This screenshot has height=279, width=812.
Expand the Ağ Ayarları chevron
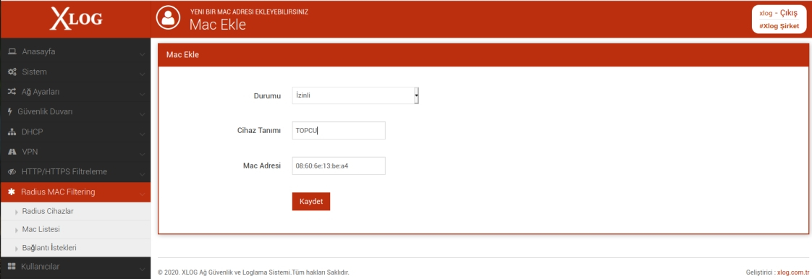[x=142, y=94]
